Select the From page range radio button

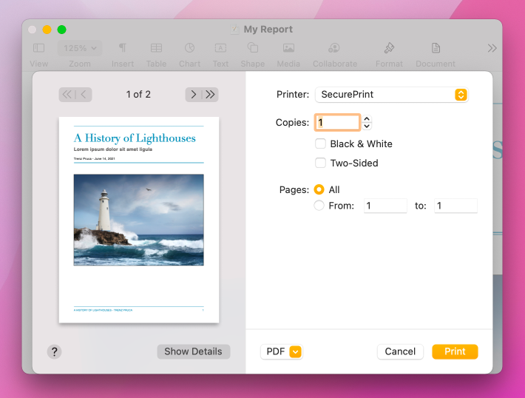[x=319, y=206]
